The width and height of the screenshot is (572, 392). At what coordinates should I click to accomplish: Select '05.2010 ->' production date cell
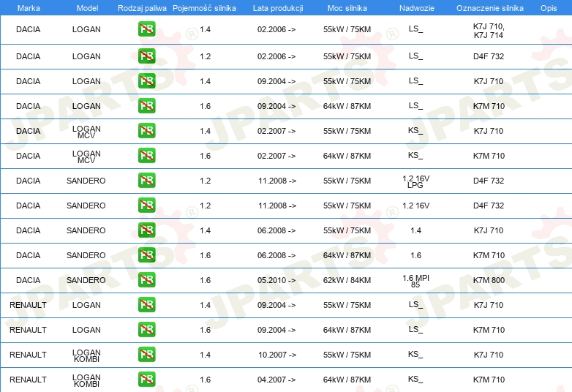click(276, 280)
